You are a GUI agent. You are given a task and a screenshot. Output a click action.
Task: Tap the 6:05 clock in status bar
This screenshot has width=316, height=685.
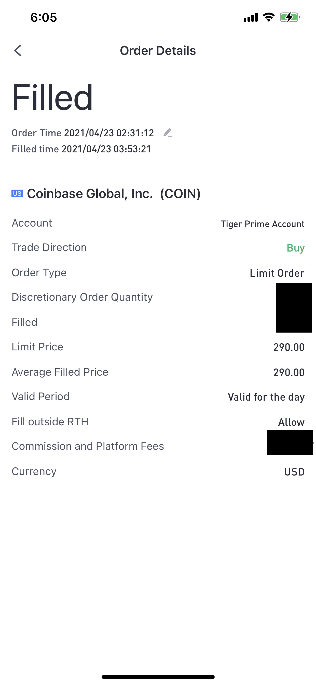pyautogui.click(x=44, y=18)
